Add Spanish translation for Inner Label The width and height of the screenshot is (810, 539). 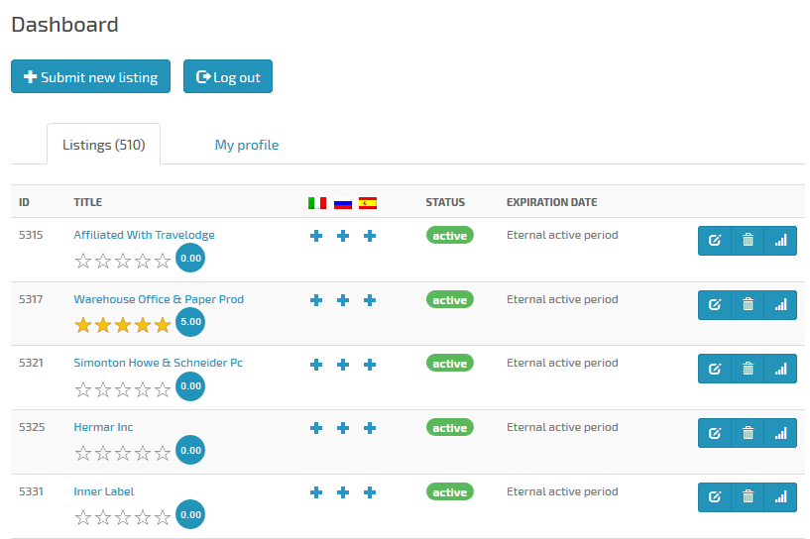[370, 492]
